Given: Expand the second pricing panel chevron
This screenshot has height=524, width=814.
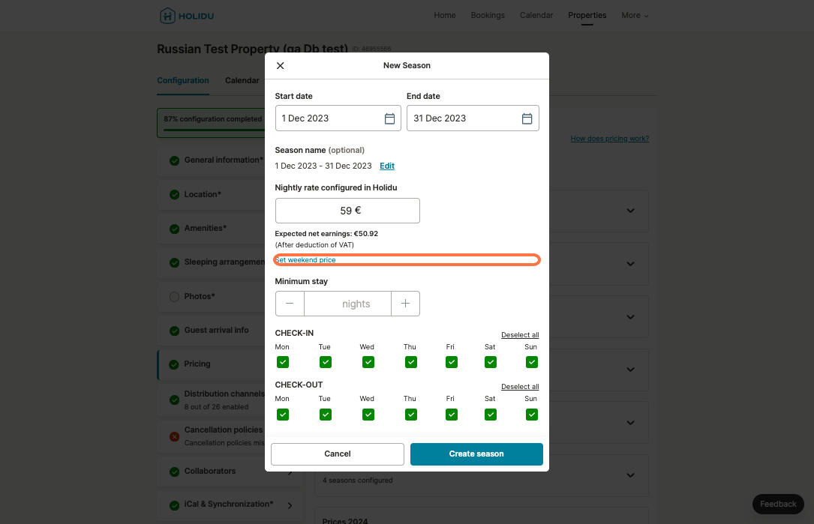Looking at the screenshot, I should [x=630, y=264].
